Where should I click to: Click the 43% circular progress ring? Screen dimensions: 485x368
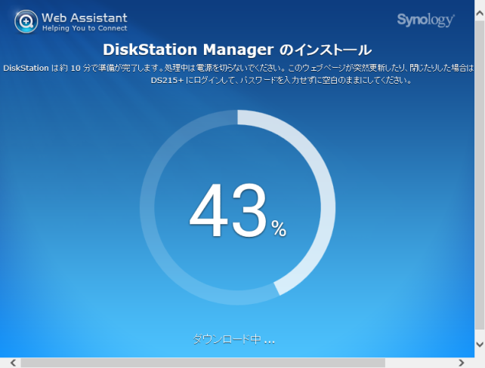point(237,207)
